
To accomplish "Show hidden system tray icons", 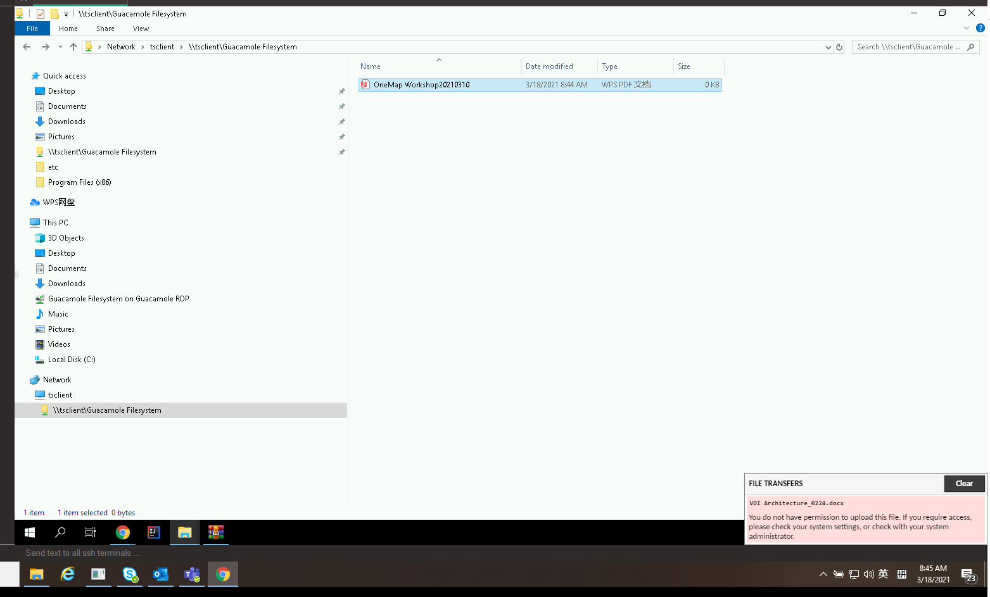I will pyautogui.click(x=823, y=574).
